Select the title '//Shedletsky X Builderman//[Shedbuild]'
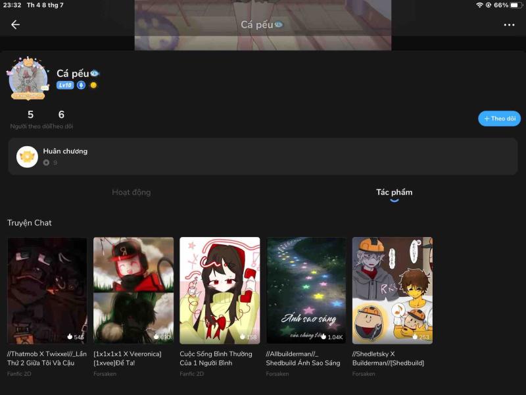Viewport: 526px width, 395px height. (388, 358)
